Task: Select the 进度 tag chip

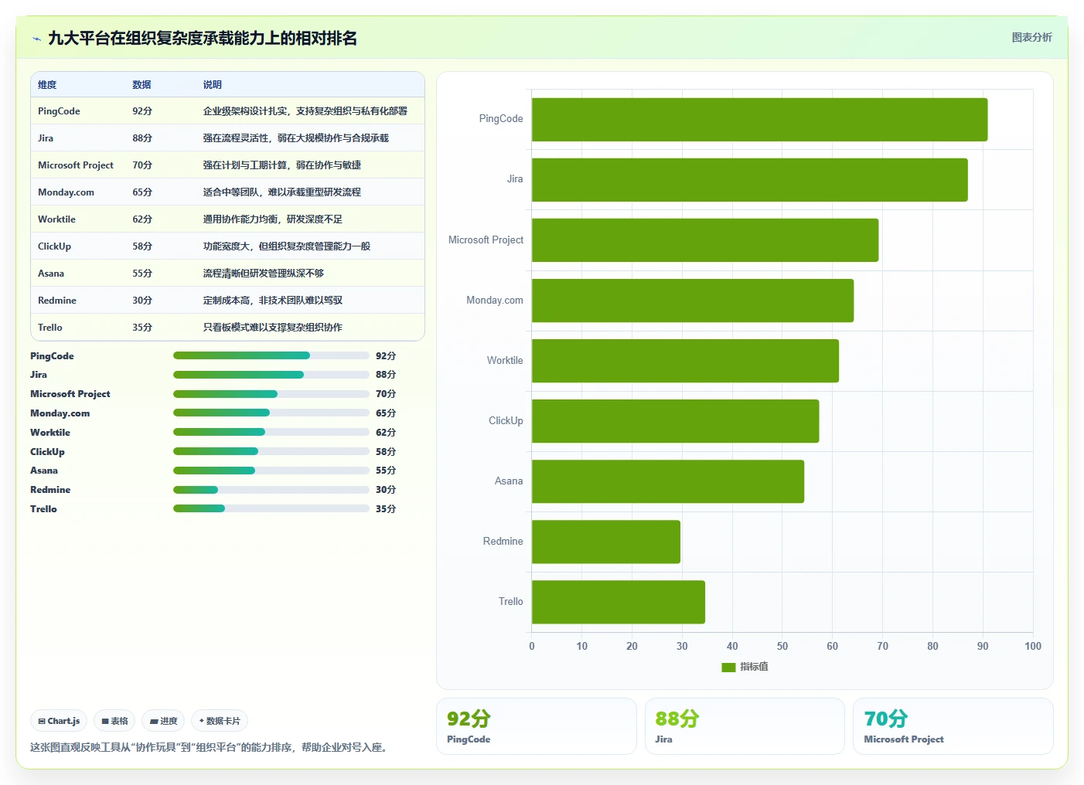Action: click(163, 721)
